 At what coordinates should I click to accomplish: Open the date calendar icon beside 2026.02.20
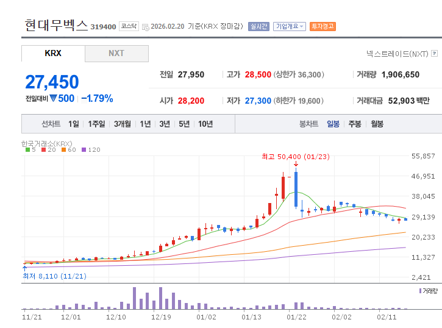[146, 27]
